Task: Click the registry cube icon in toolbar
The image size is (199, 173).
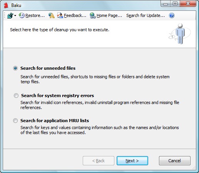Action: (10, 15)
